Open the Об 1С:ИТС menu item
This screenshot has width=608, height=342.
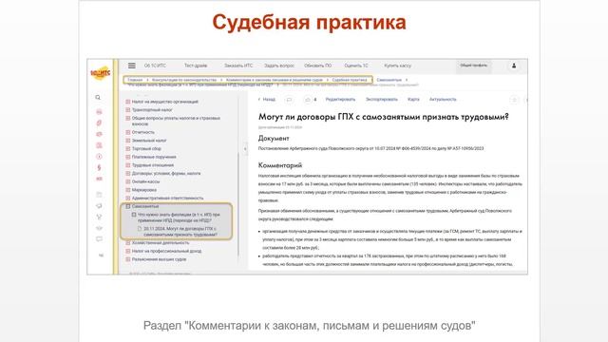point(155,66)
